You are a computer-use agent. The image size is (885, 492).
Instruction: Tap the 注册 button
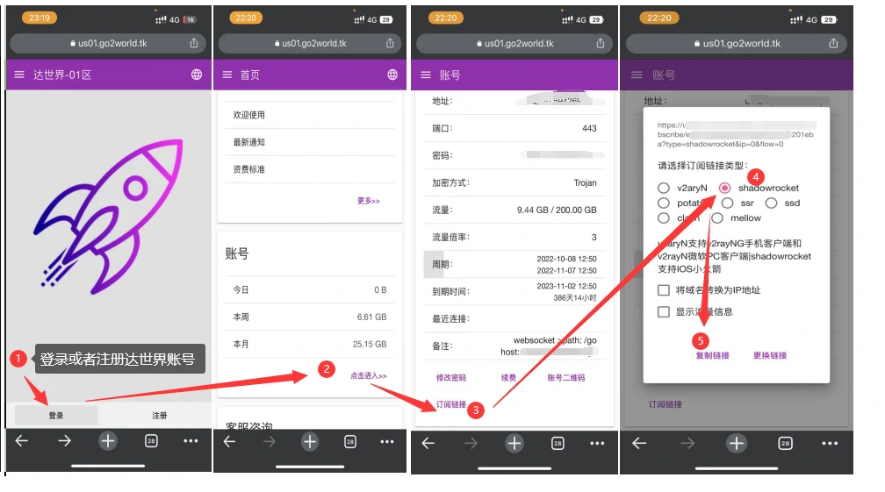(x=159, y=415)
